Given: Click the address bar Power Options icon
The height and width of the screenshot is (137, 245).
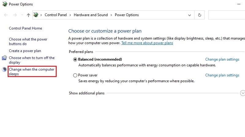Looking at the screenshot, I should 36,15.
